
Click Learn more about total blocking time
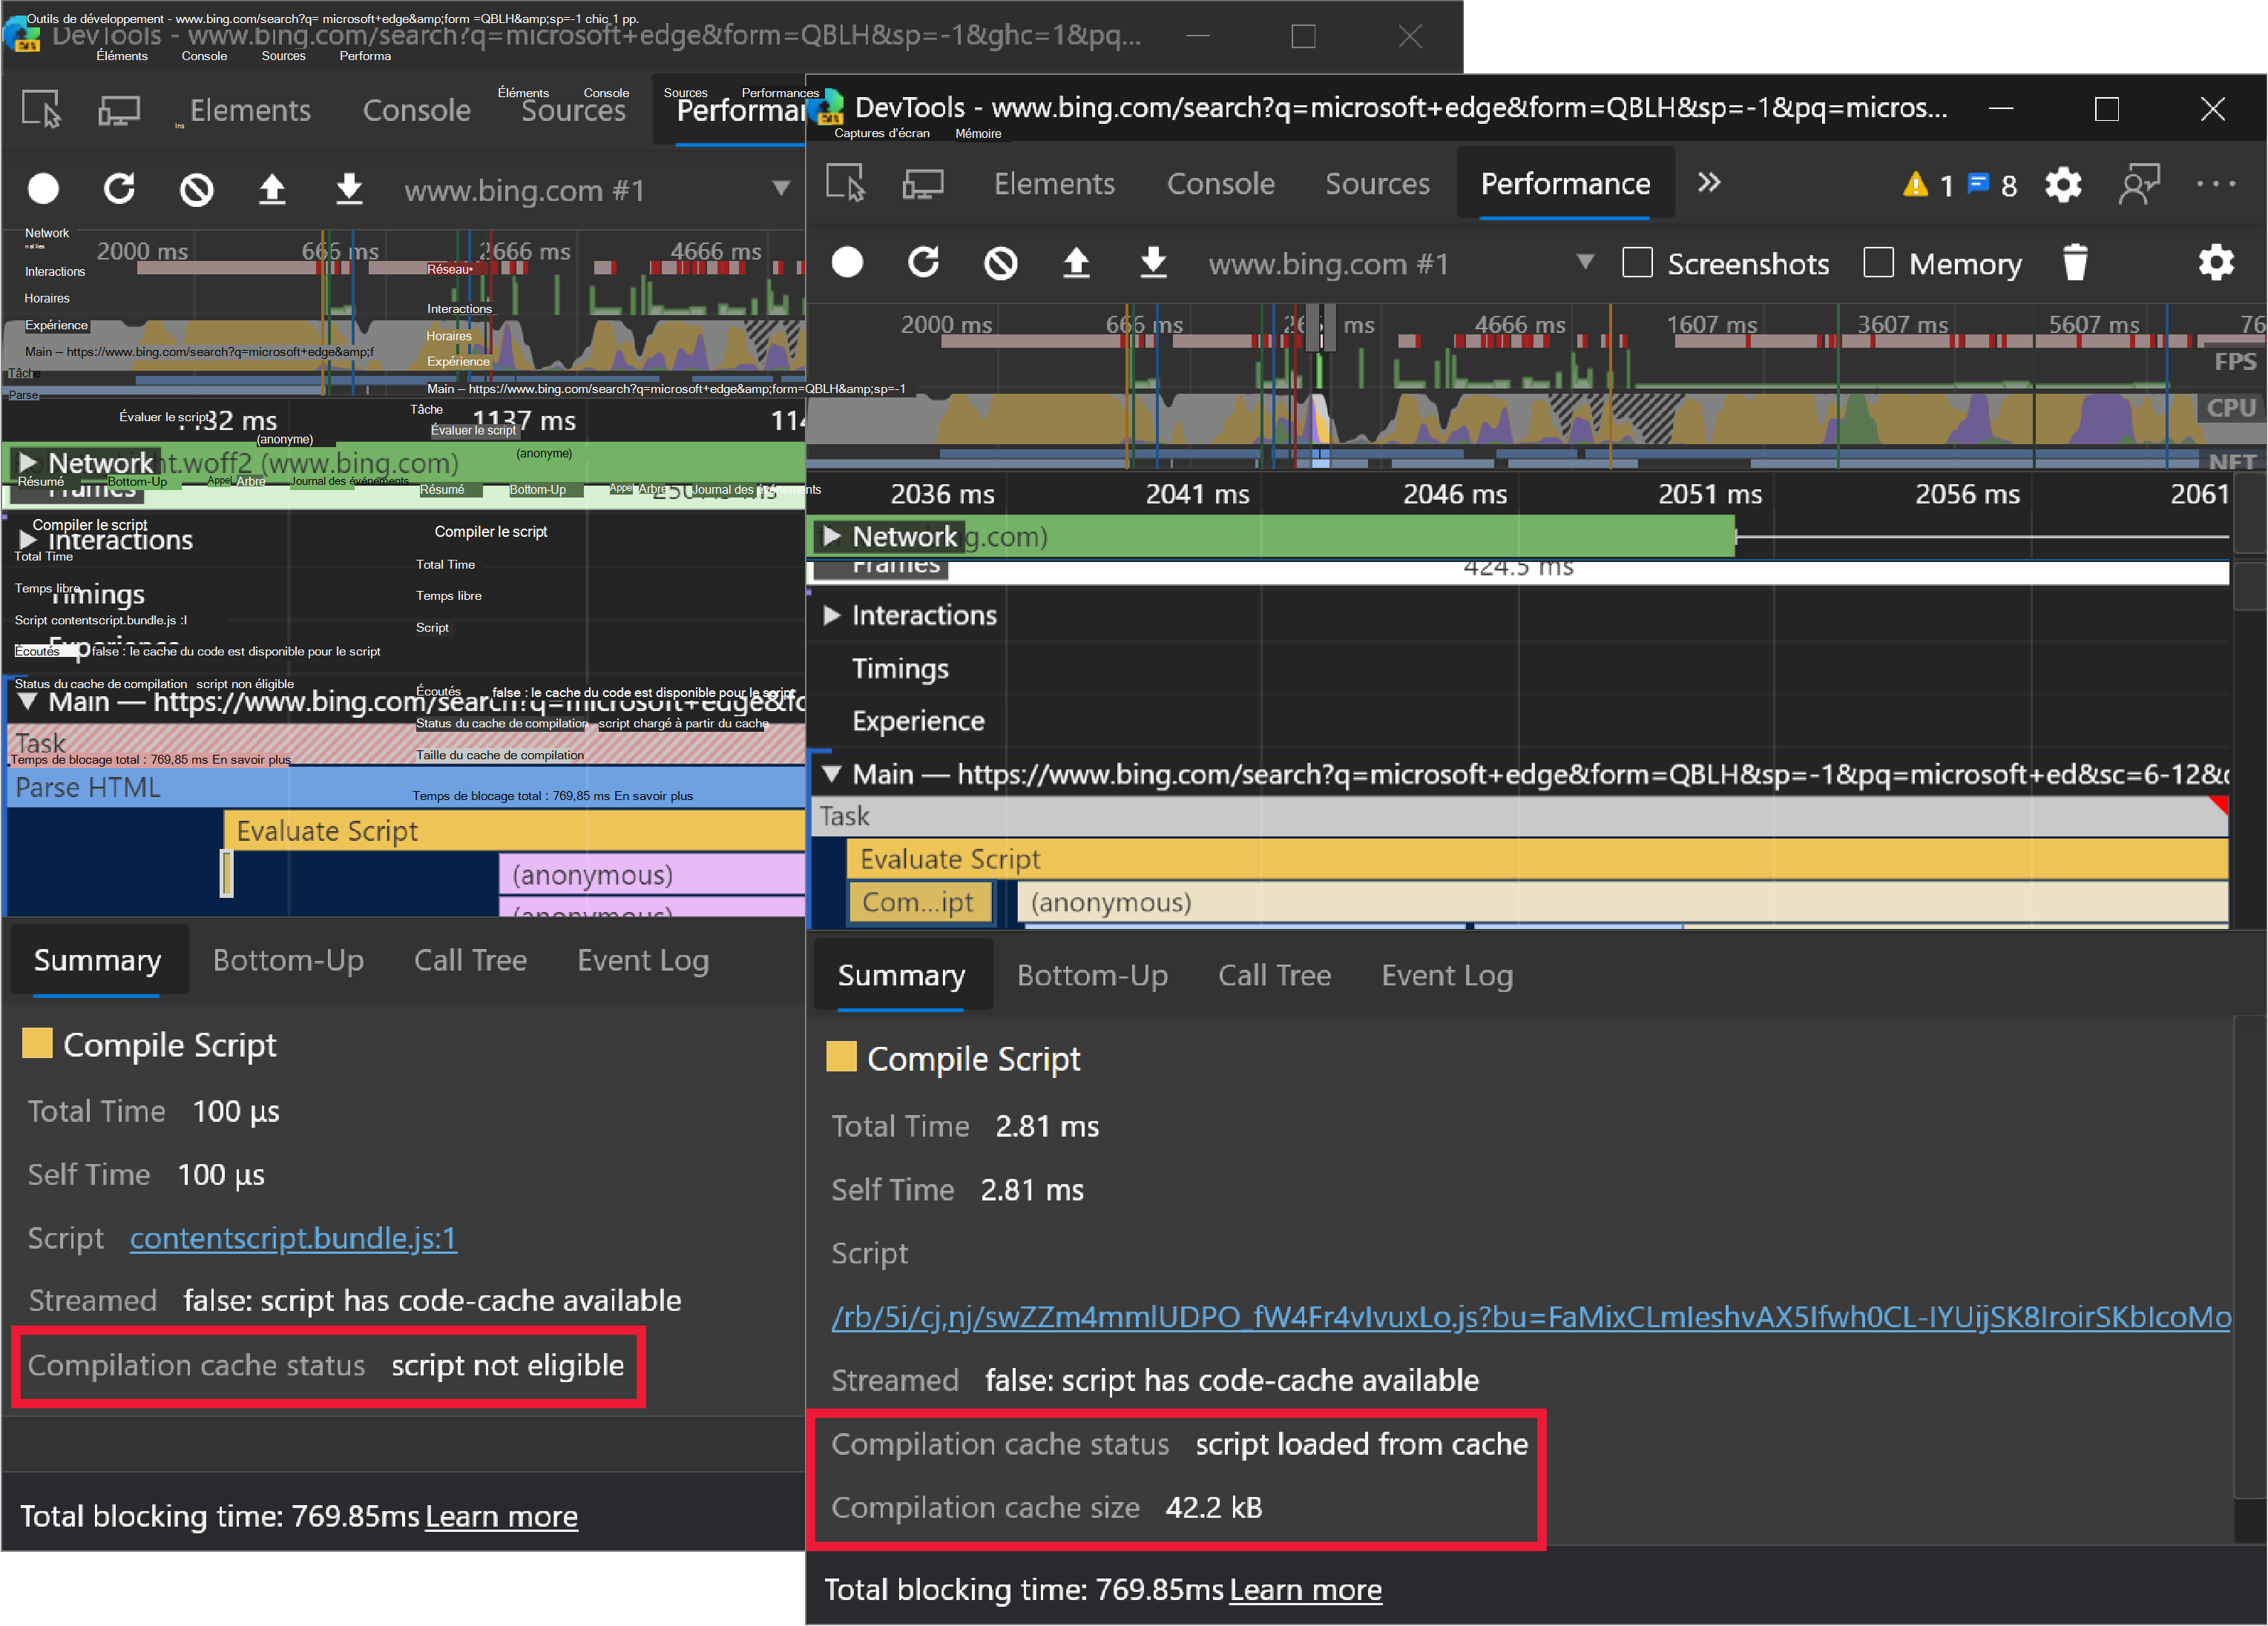(x=1304, y=1589)
